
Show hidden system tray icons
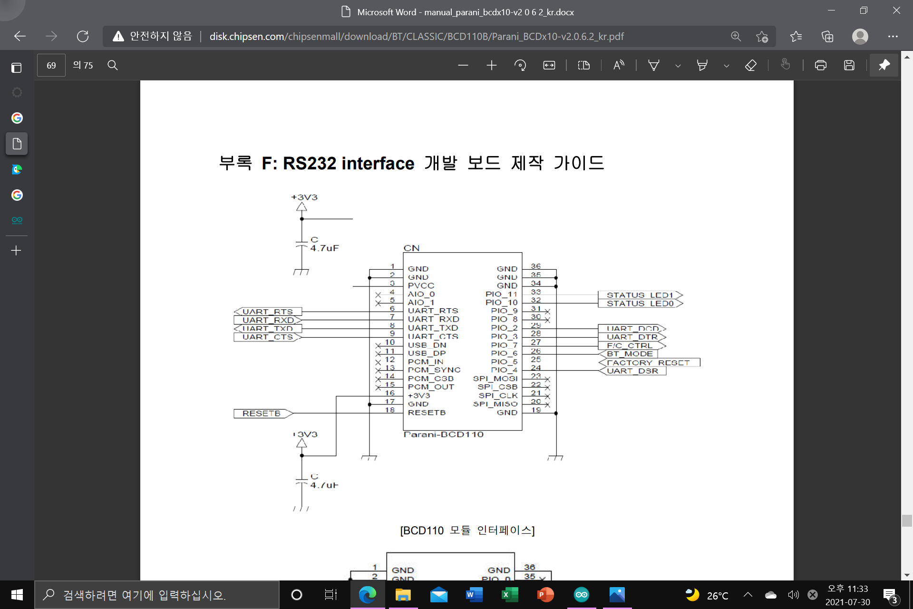pos(748,595)
